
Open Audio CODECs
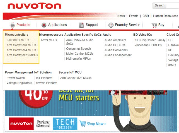[115, 45]
